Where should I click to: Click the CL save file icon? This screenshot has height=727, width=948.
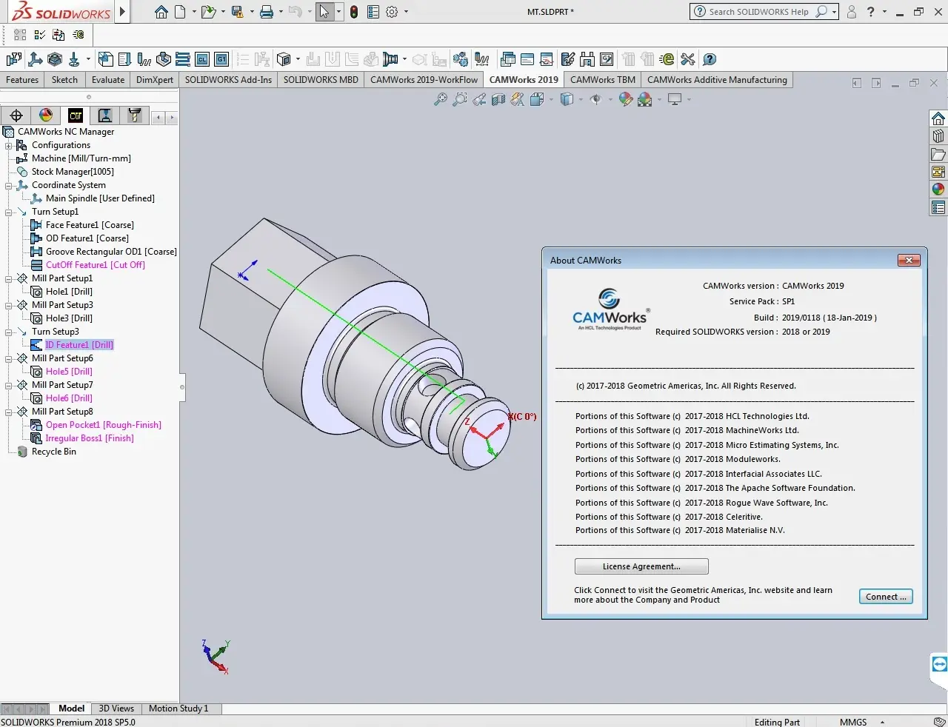(x=202, y=59)
